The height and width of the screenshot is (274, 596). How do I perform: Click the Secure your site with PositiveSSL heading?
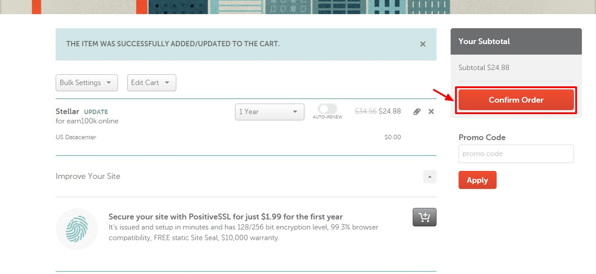225,217
